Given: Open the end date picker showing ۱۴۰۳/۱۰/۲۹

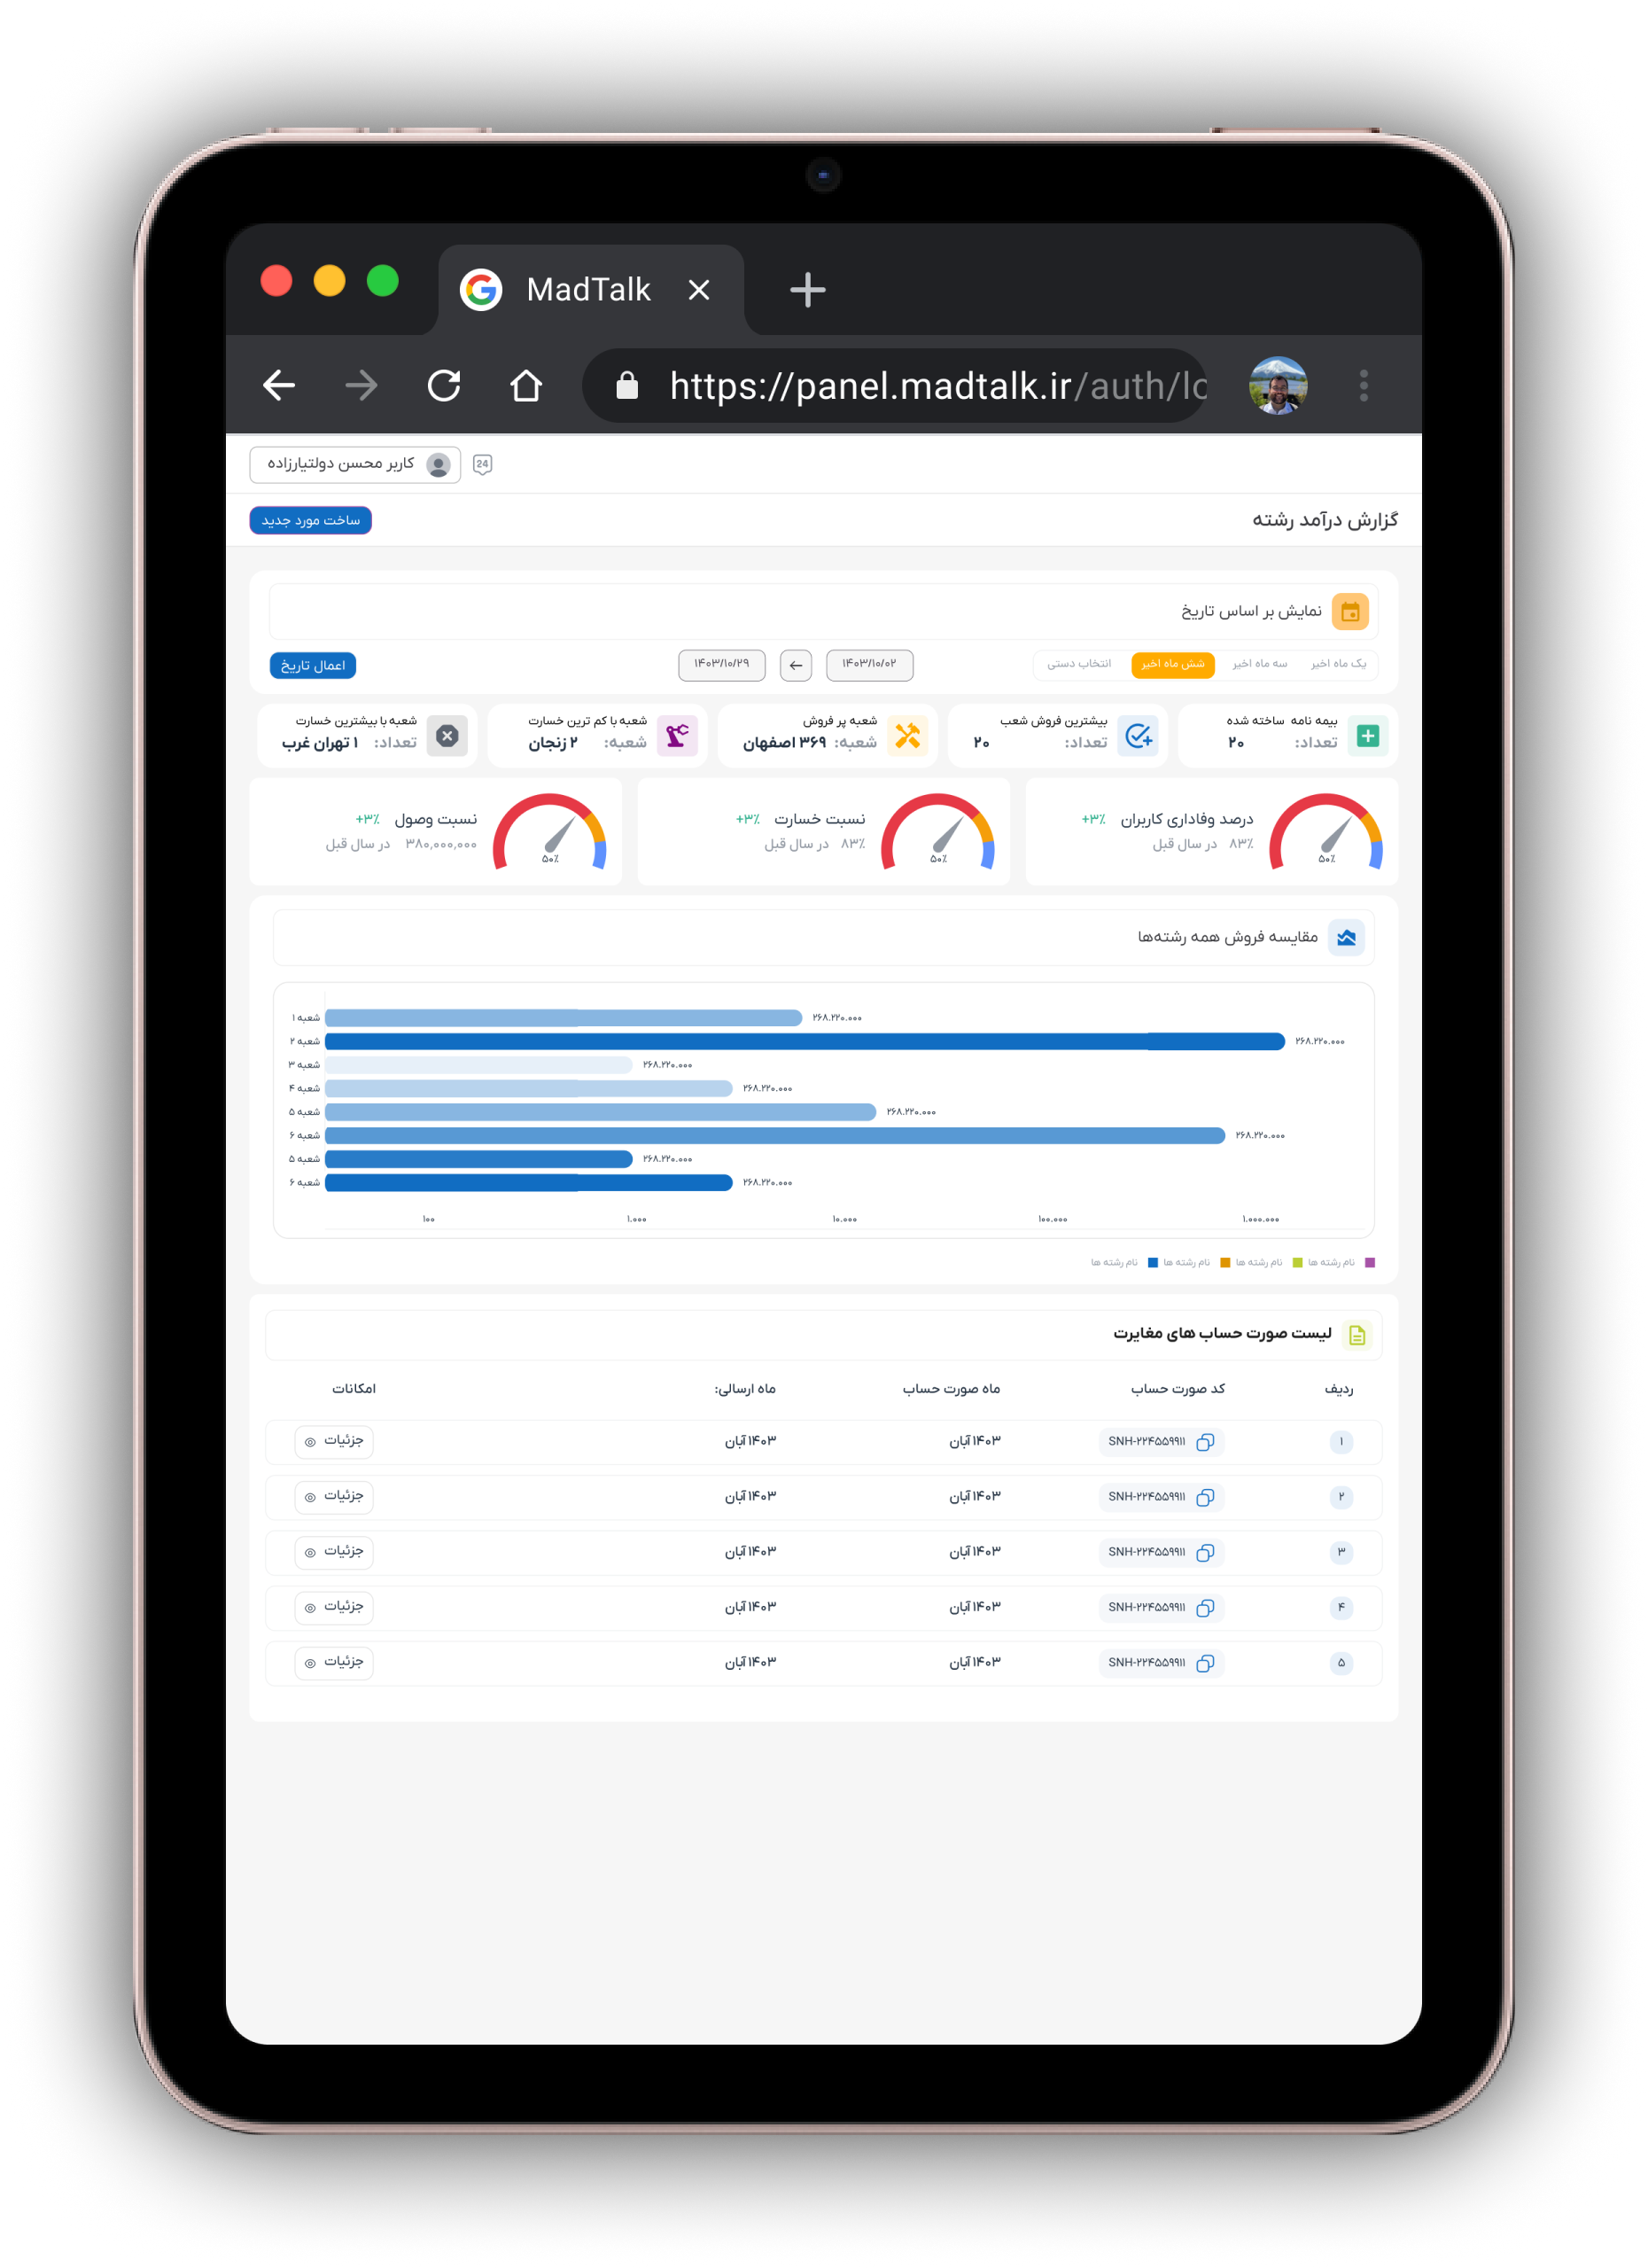Looking at the screenshot, I should pos(721,664).
